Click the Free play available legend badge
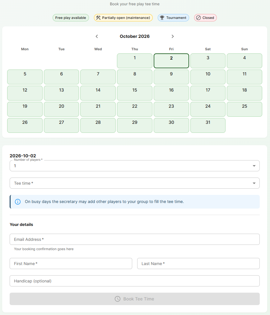 click(x=71, y=18)
